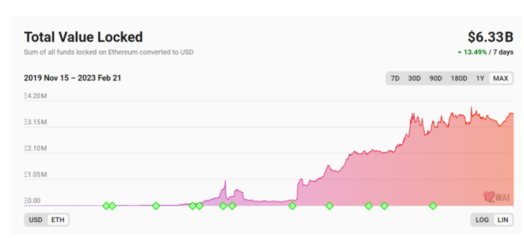Select the 7D time range
This screenshot has width=524, height=238.
395,78
